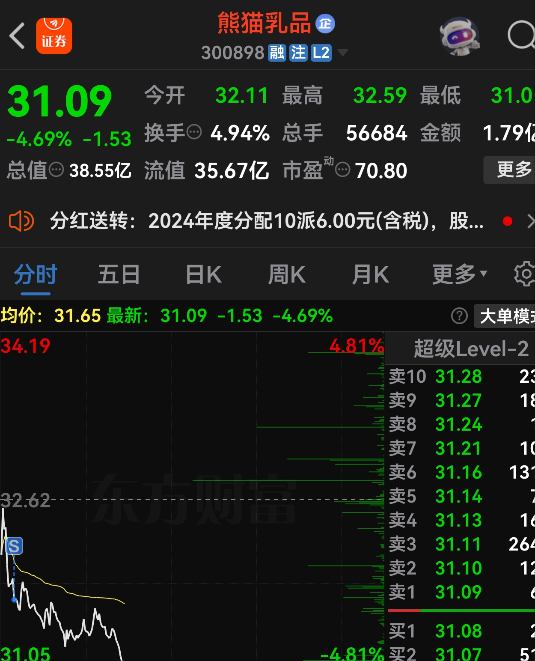
Task: Select the 分时 tab
Action: pyautogui.click(x=36, y=275)
